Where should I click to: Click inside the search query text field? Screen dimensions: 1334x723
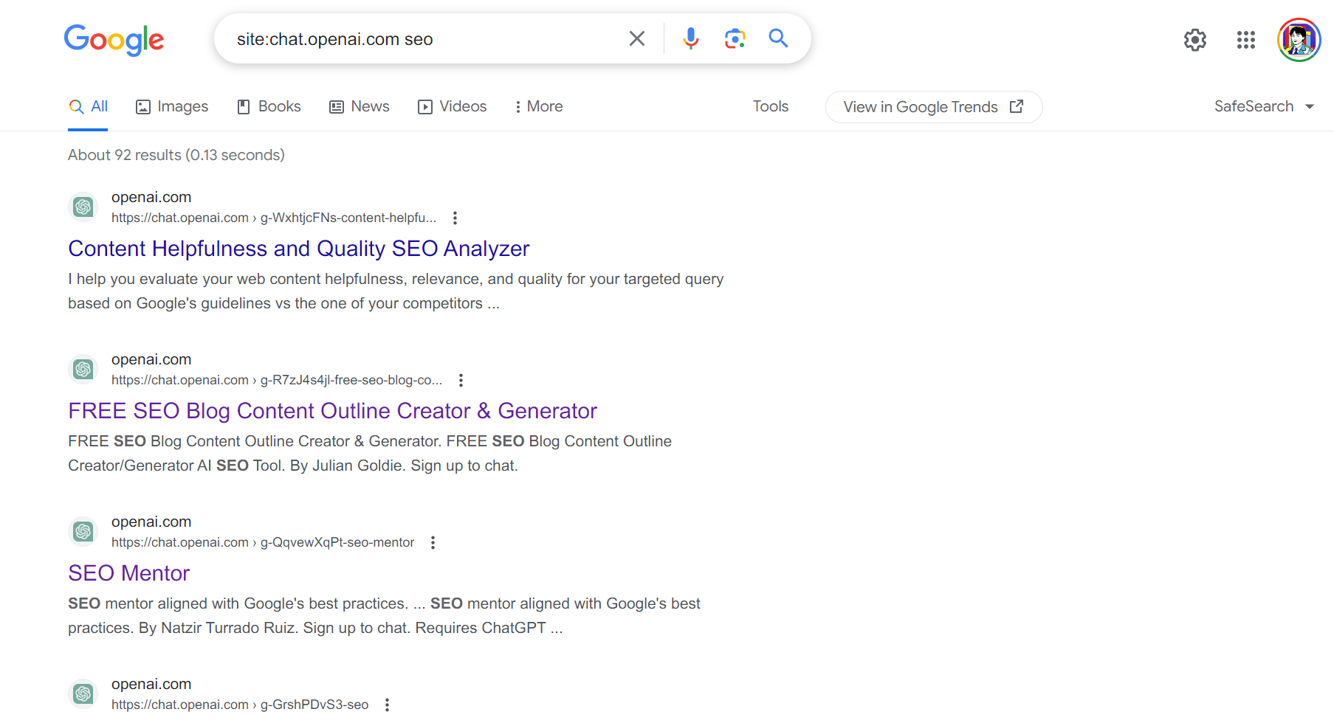coord(421,39)
